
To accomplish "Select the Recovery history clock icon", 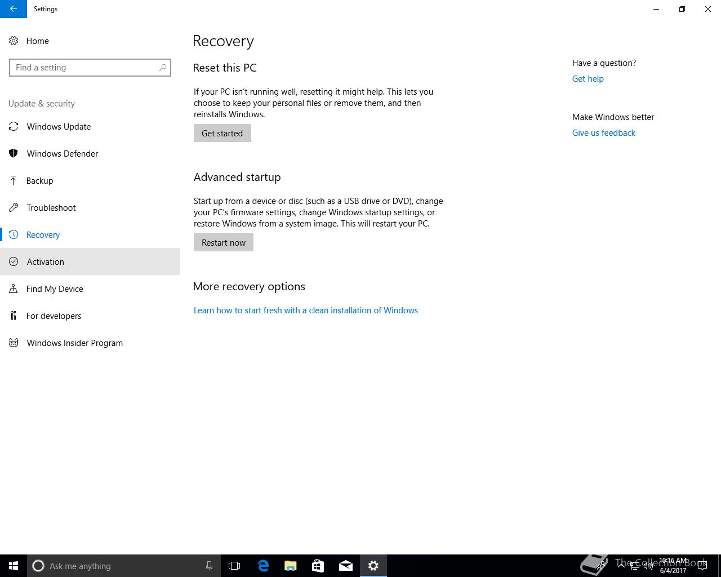I will coord(14,234).
